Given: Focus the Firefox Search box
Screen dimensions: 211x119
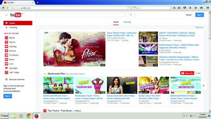Looking at the screenshot, I should click(151, 8).
